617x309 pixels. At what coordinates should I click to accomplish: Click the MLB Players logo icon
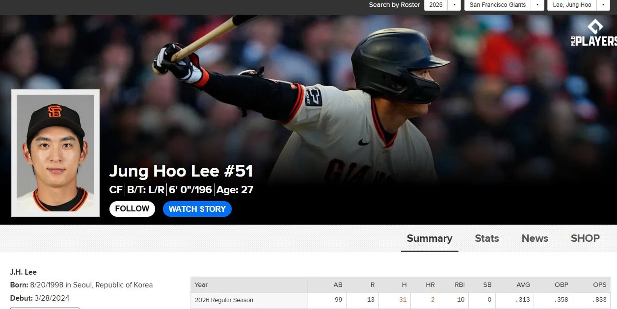pos(593,33)
